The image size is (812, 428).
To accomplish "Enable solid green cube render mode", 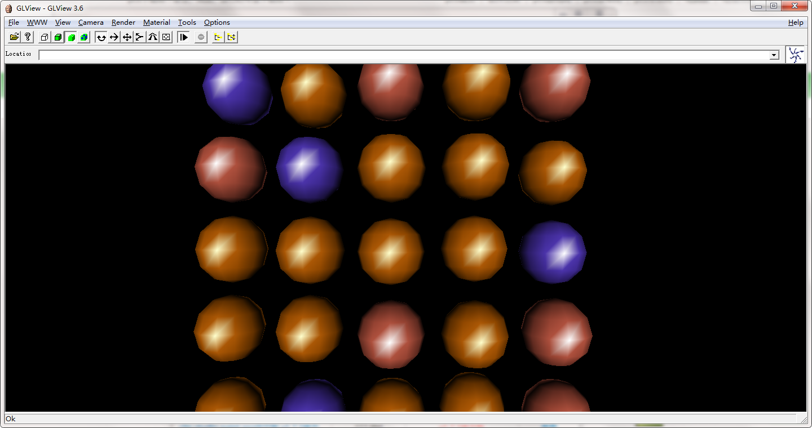I will click(71, 37).
